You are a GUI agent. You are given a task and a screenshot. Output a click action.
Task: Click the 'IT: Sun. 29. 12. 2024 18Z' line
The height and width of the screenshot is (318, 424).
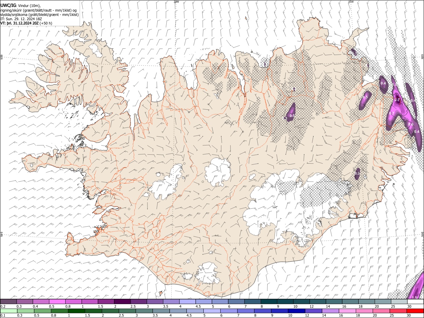(21, 19)
